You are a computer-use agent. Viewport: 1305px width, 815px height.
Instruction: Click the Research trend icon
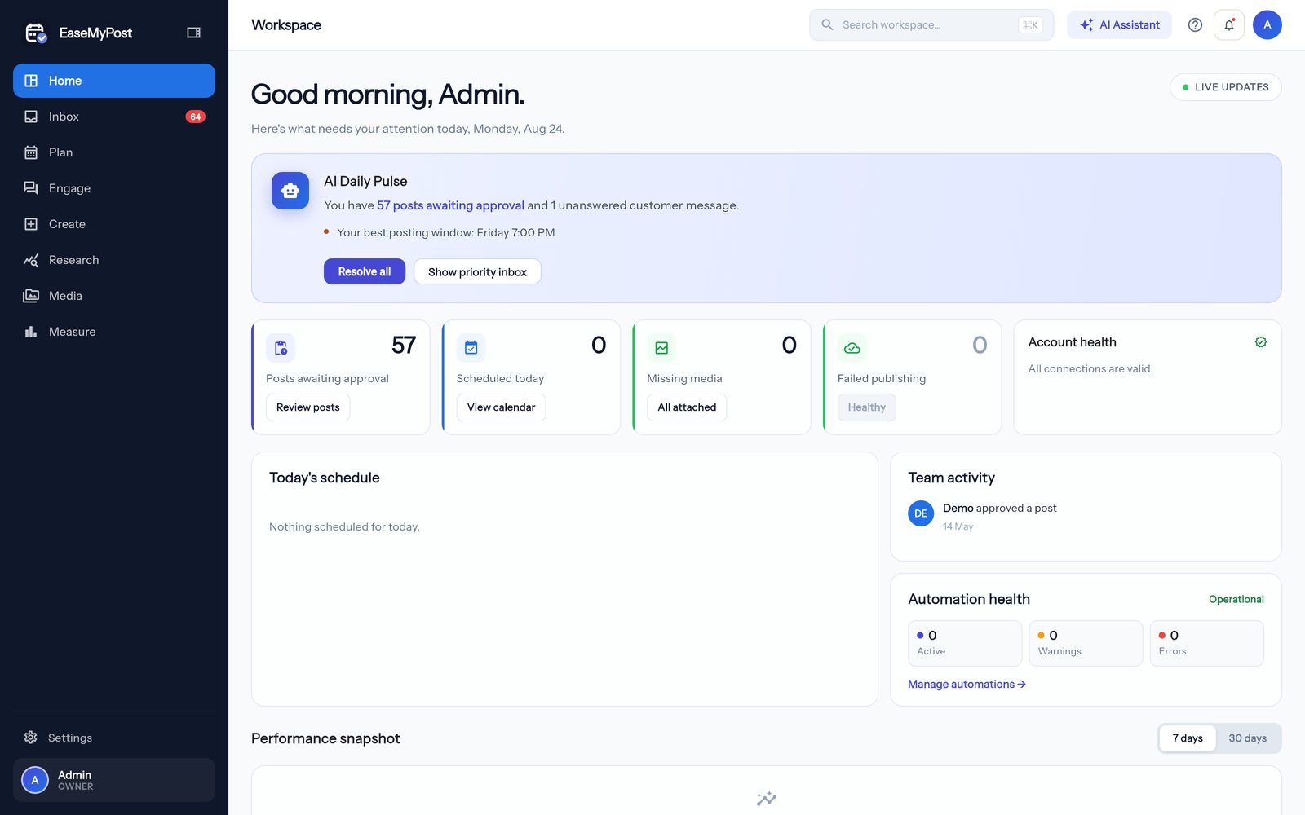point(31,260)
